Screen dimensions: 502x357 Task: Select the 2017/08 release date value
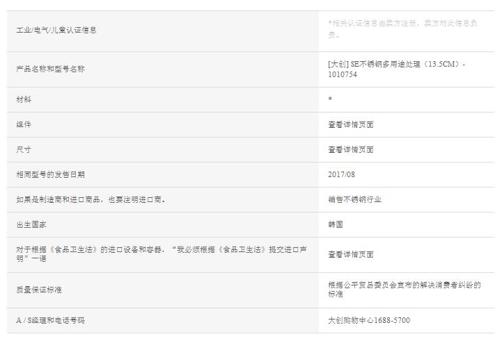coord(341,174)
